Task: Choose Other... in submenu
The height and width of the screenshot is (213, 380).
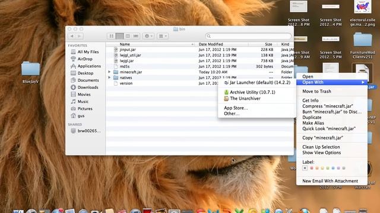Action: 256,114
